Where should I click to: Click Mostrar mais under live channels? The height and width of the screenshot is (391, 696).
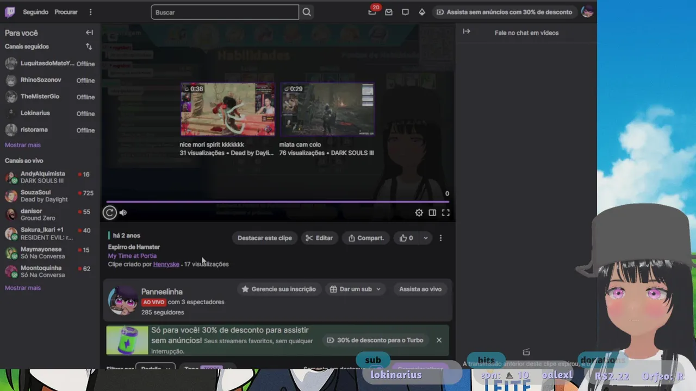click(x=23, y=288)
